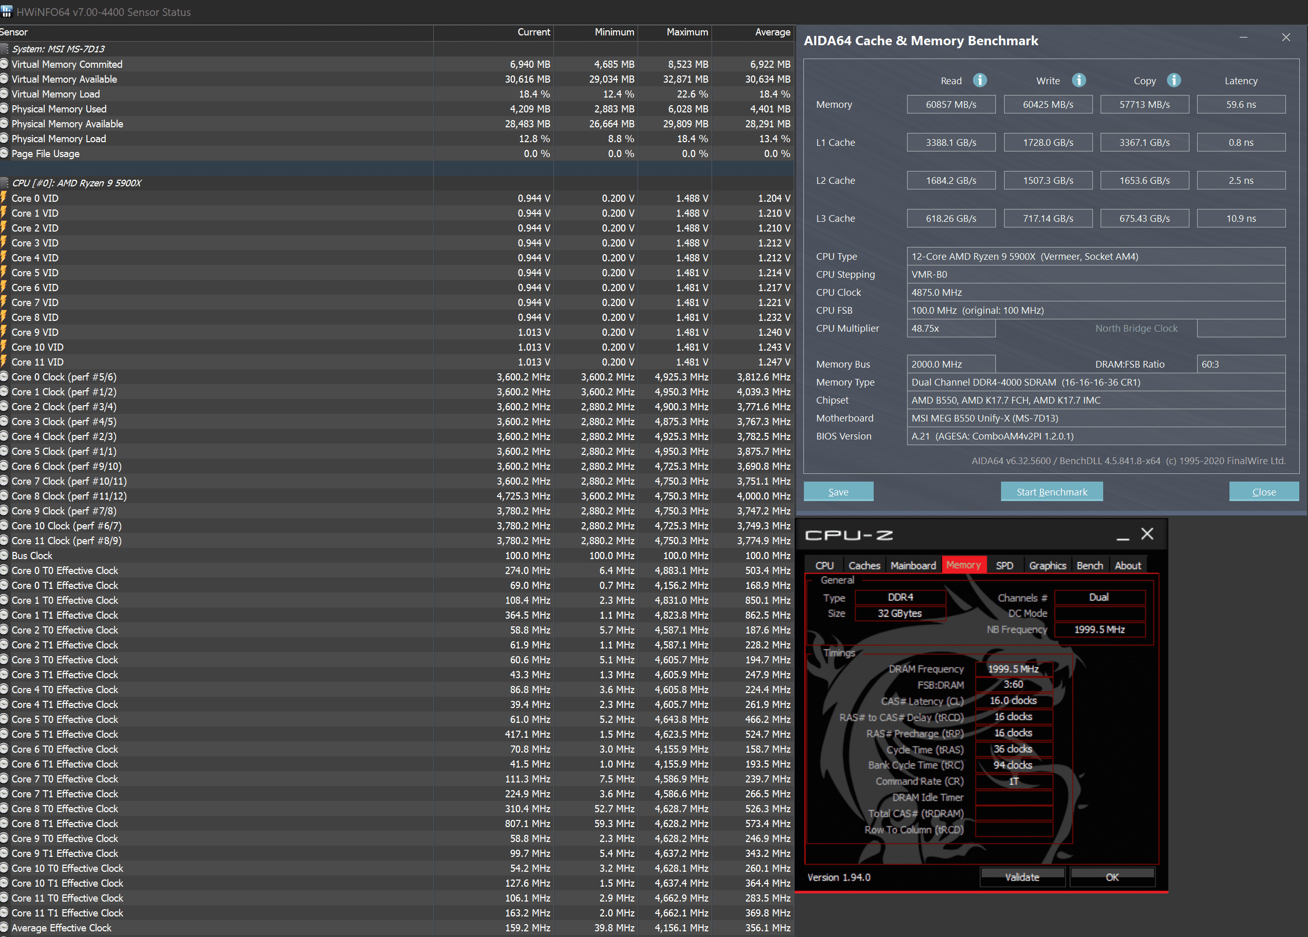This screenshot has height=937, width=1308.
Task: Click the Average Effective Clock sensor icon
Action: (4, 928)
